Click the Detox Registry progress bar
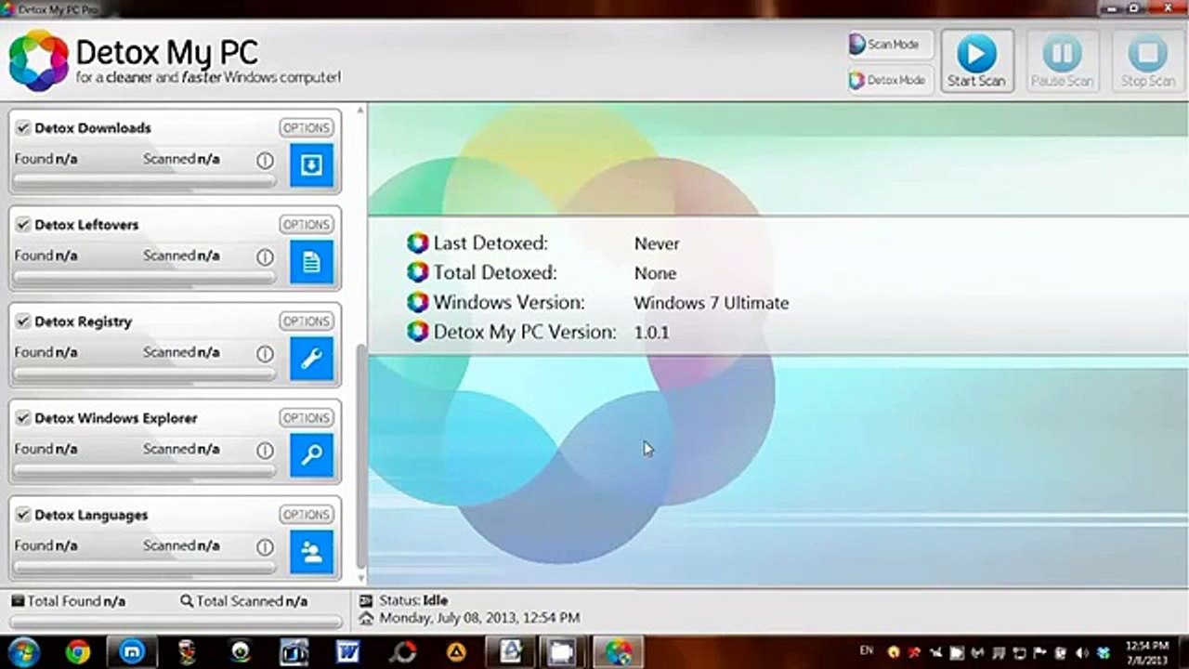The width and height of the screenshot is (1189, 669). coord(145,375)
